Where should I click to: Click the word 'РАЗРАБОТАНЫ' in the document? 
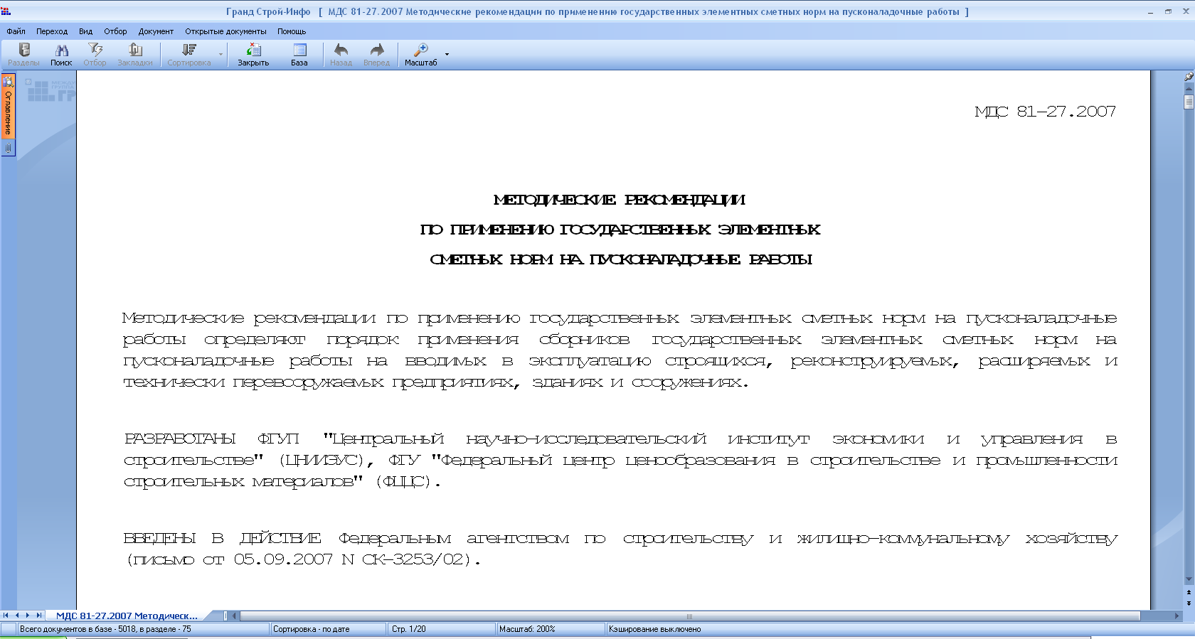[180, 439]
